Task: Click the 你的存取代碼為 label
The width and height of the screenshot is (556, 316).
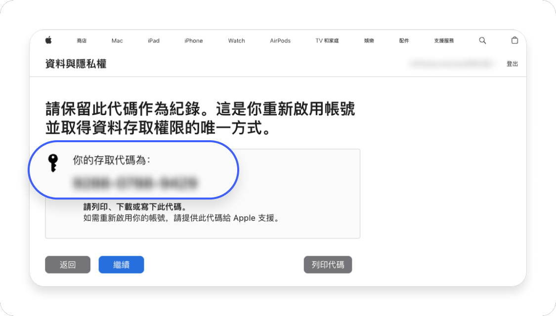Action: point(111,160)
